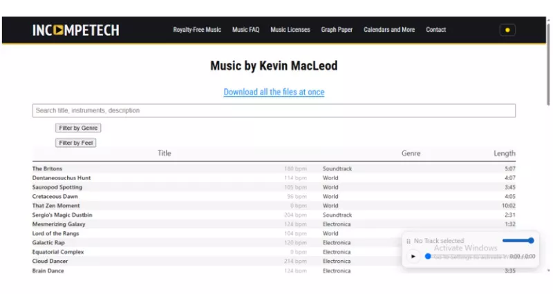Select Mesmerizing Galaxy track
The width and height of the screenshot is (553, 294).
coord(59,224)
